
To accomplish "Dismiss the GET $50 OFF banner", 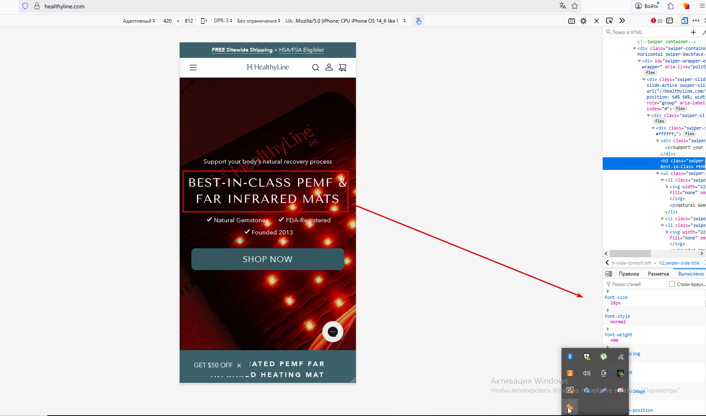I will pyautogui.click(x=239, y=365).
